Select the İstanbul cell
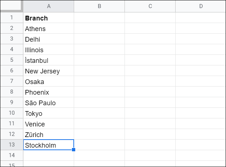The width and height of the screenshot is (226, 167). click(x=49, y=60)
